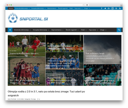Screen dimensions: 128x108
Task: Click the browser address bar
Action: click(x=61, y=5)
